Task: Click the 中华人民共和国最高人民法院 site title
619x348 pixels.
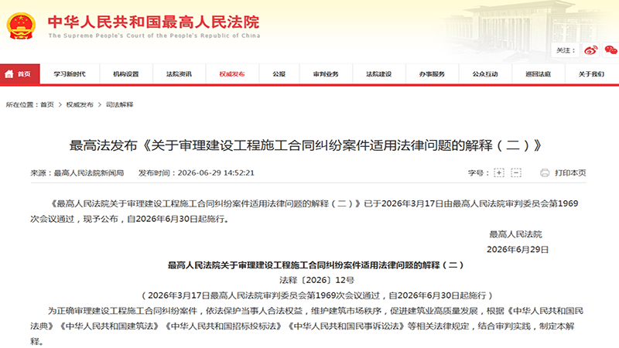Action: point(153,22)
